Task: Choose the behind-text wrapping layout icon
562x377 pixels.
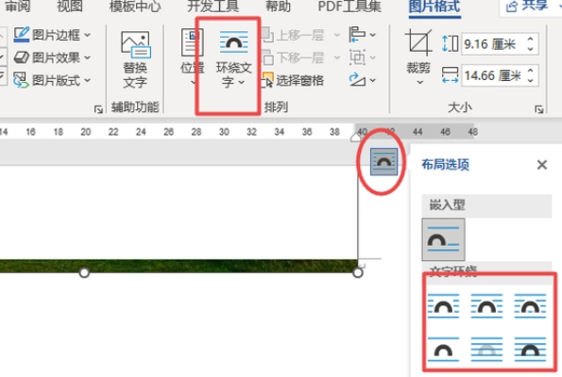Action: [x=486, y=349]
